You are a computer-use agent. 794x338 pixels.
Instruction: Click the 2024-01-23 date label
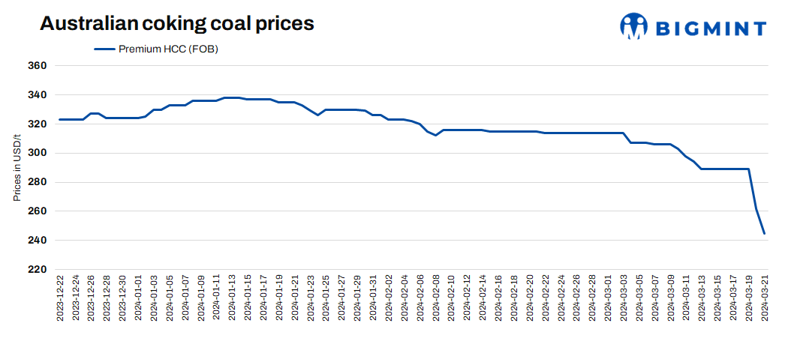311,298
